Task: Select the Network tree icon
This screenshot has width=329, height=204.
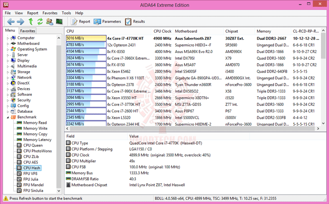Action: click(13, 78)
